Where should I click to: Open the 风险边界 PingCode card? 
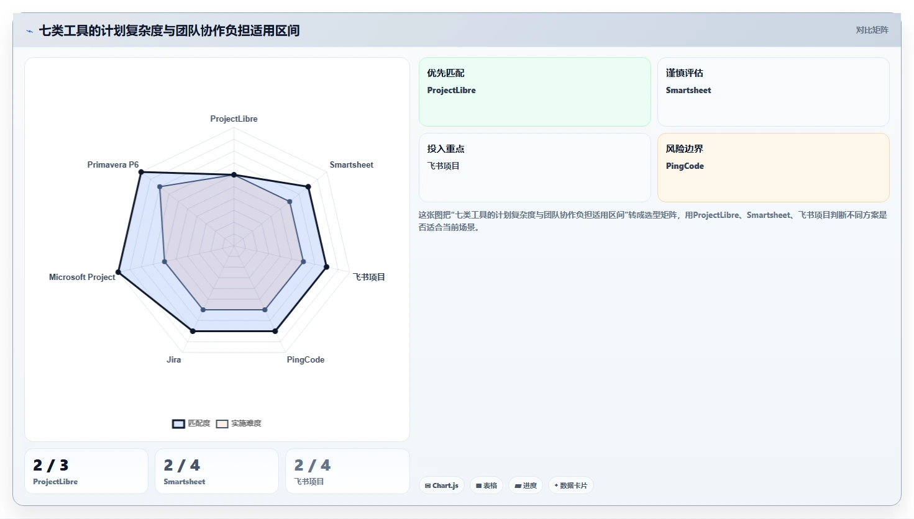point(774,168)
